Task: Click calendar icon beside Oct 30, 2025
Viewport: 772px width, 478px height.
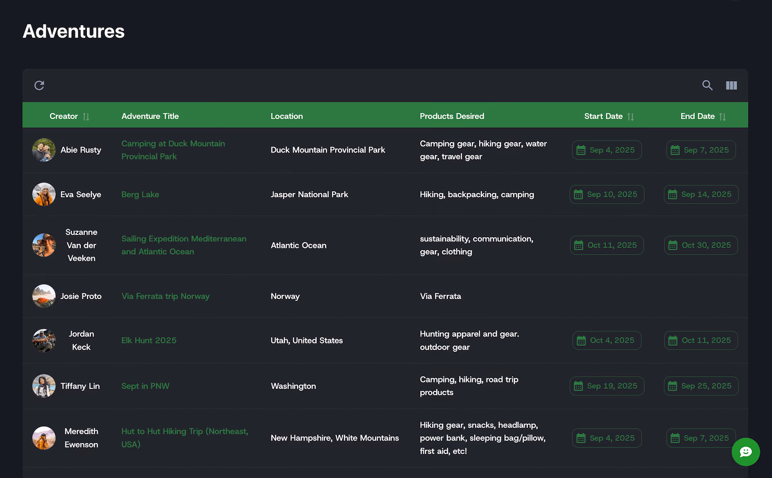Action: [x=673, y=246]
